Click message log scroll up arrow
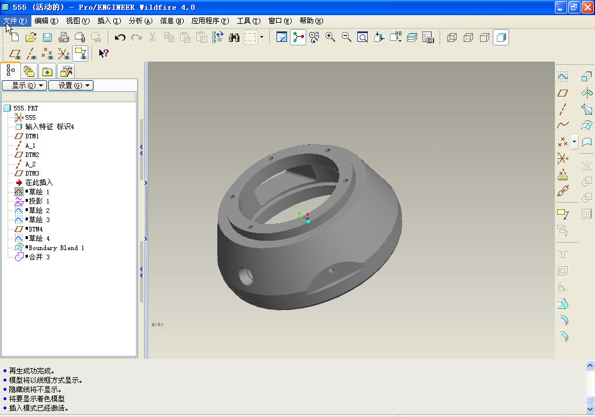 [x=590, y=365]
